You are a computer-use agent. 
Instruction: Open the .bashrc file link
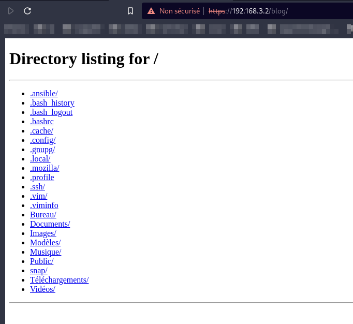(x=42, y=122)
